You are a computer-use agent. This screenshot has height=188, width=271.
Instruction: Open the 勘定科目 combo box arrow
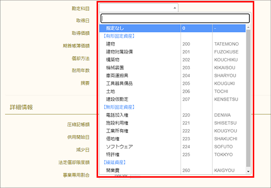pos(175,8)
